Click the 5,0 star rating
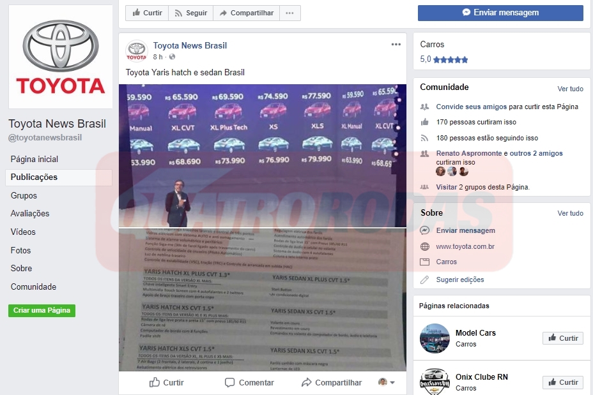Image resolution: width=593 pixels, height=395 pixels. point(443,59)
